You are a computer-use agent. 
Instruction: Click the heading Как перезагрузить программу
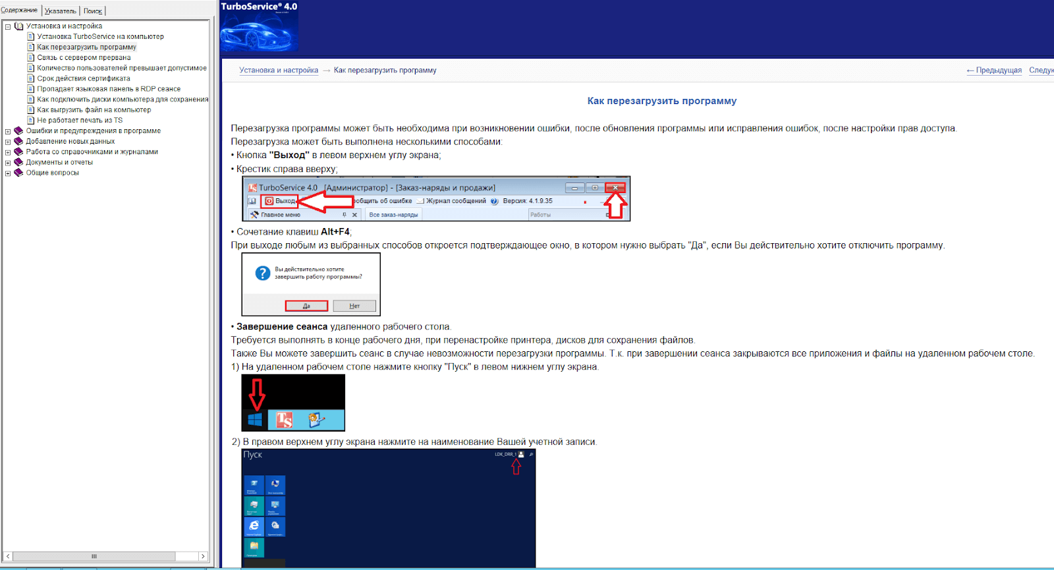point(662,101)
